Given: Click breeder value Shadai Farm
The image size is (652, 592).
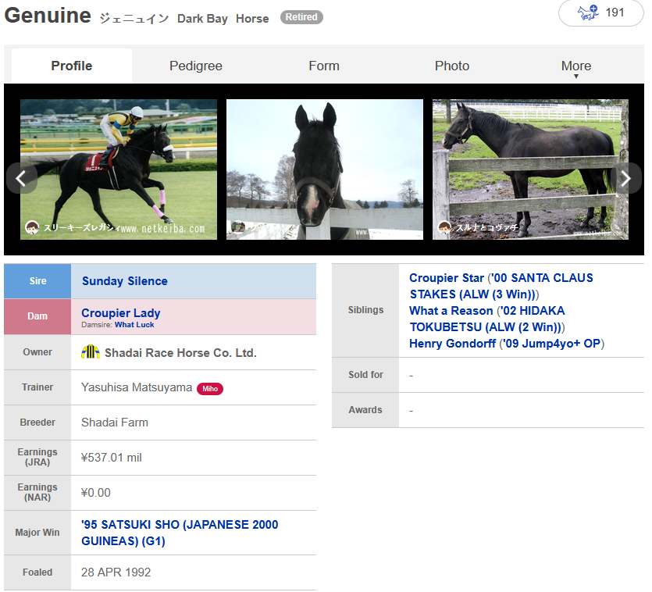Looking at the screenshot, I should 114,423.
